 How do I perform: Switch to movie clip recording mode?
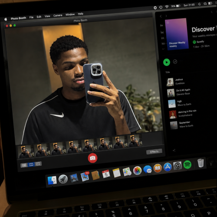[38, 164]
